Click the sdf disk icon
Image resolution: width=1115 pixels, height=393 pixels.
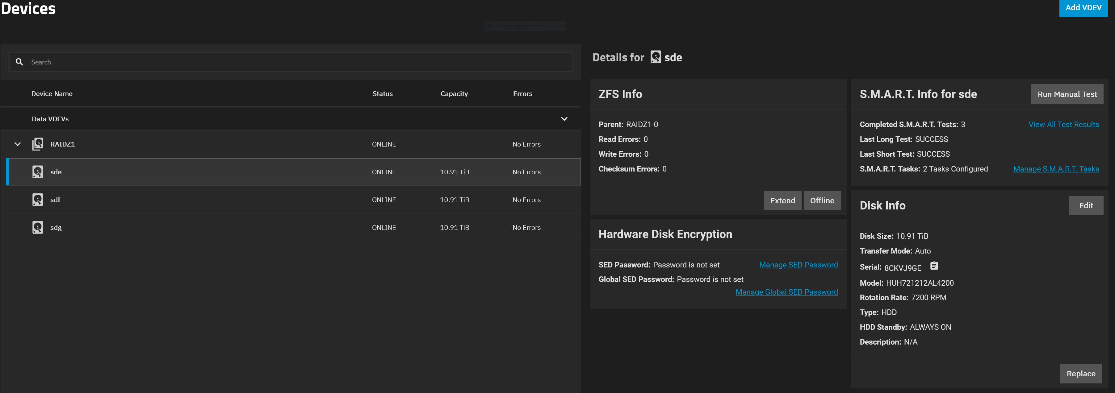(x=38, y=199)
